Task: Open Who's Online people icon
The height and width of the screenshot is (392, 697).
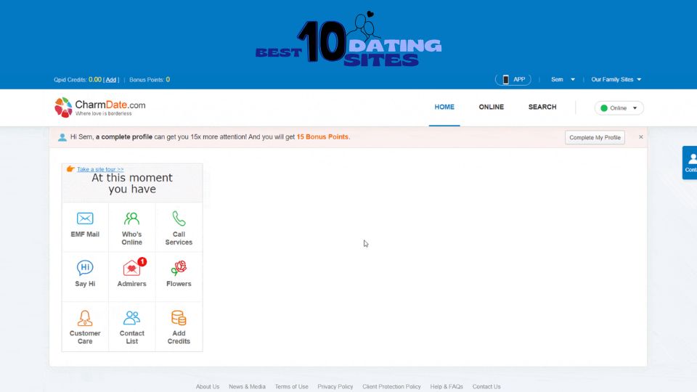Action: pos(131,219)
